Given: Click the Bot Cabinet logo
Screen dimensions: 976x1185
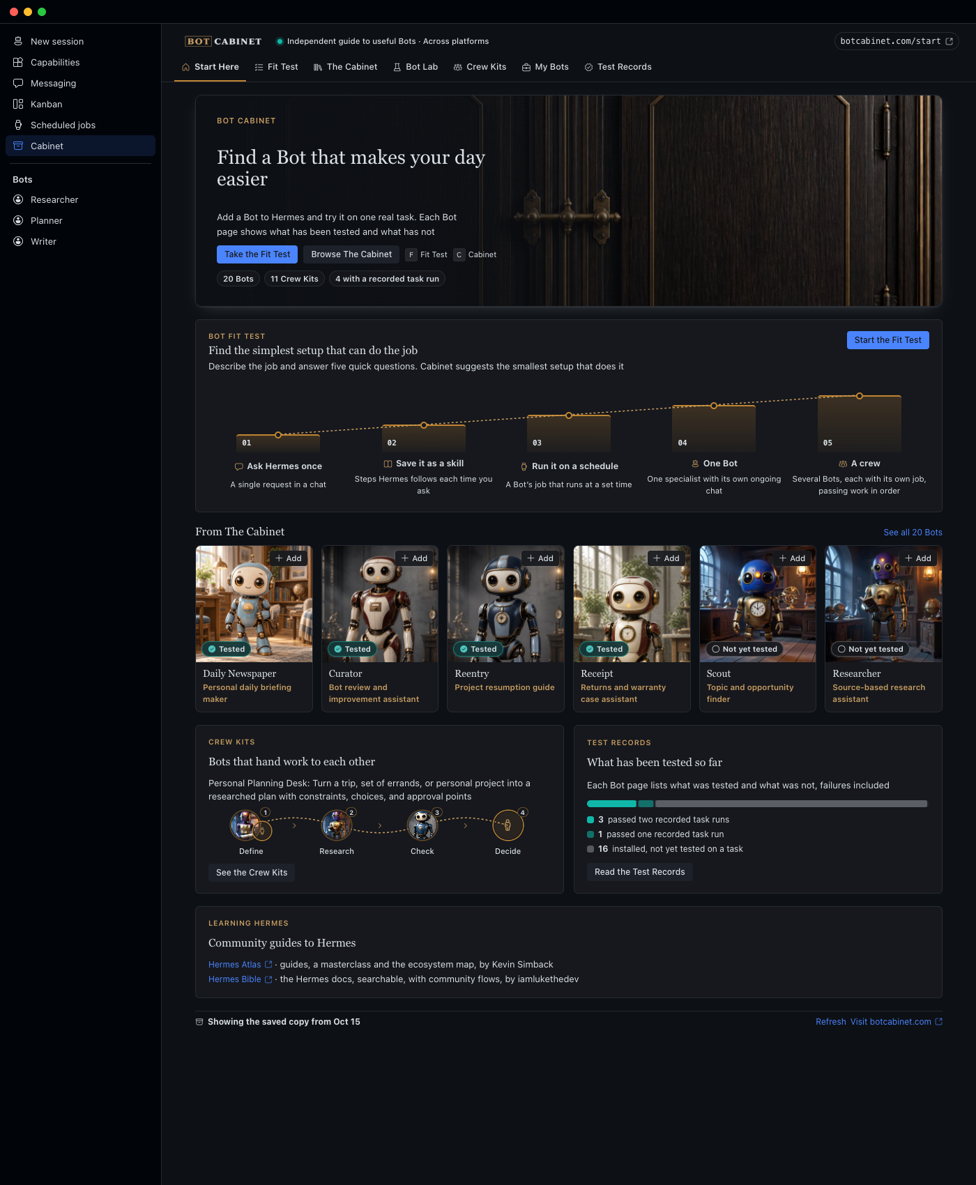Looking at the screenshot, I should [223, 41].
